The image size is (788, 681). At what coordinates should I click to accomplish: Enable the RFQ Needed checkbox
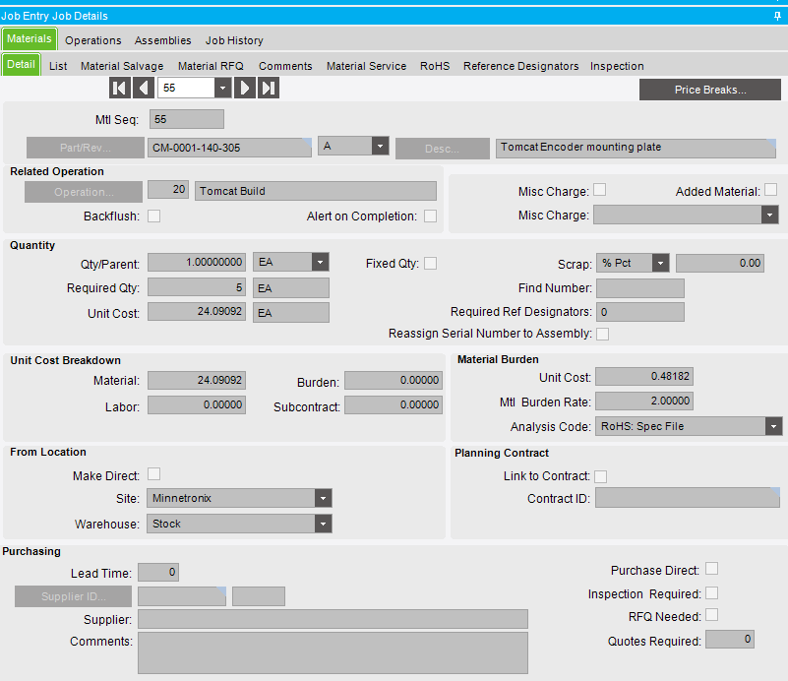click(x=711, y=615)
